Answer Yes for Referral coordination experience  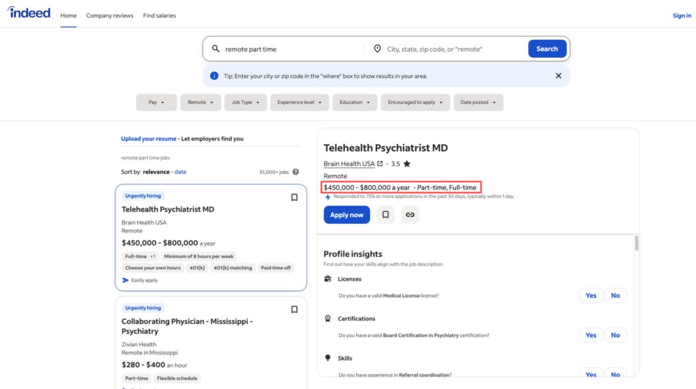coord(591,374)
